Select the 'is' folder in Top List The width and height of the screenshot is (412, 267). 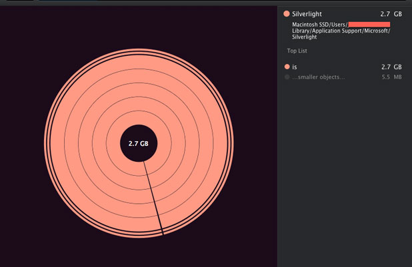pyautogui.click(x=343, y=67)
